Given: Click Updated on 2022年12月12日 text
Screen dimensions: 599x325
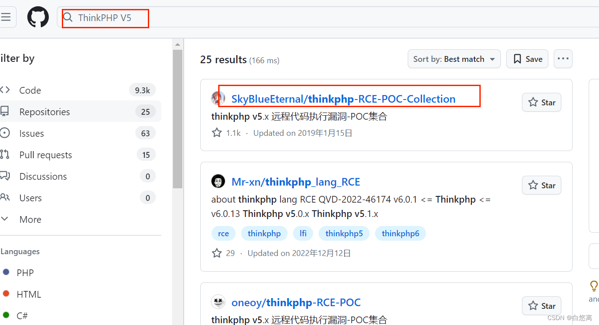Looking at the screenshot, I should pos(299,253).
